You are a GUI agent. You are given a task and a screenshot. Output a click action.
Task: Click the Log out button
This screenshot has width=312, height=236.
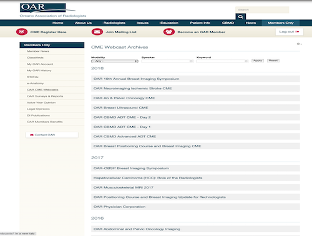(x=290, y=32)
